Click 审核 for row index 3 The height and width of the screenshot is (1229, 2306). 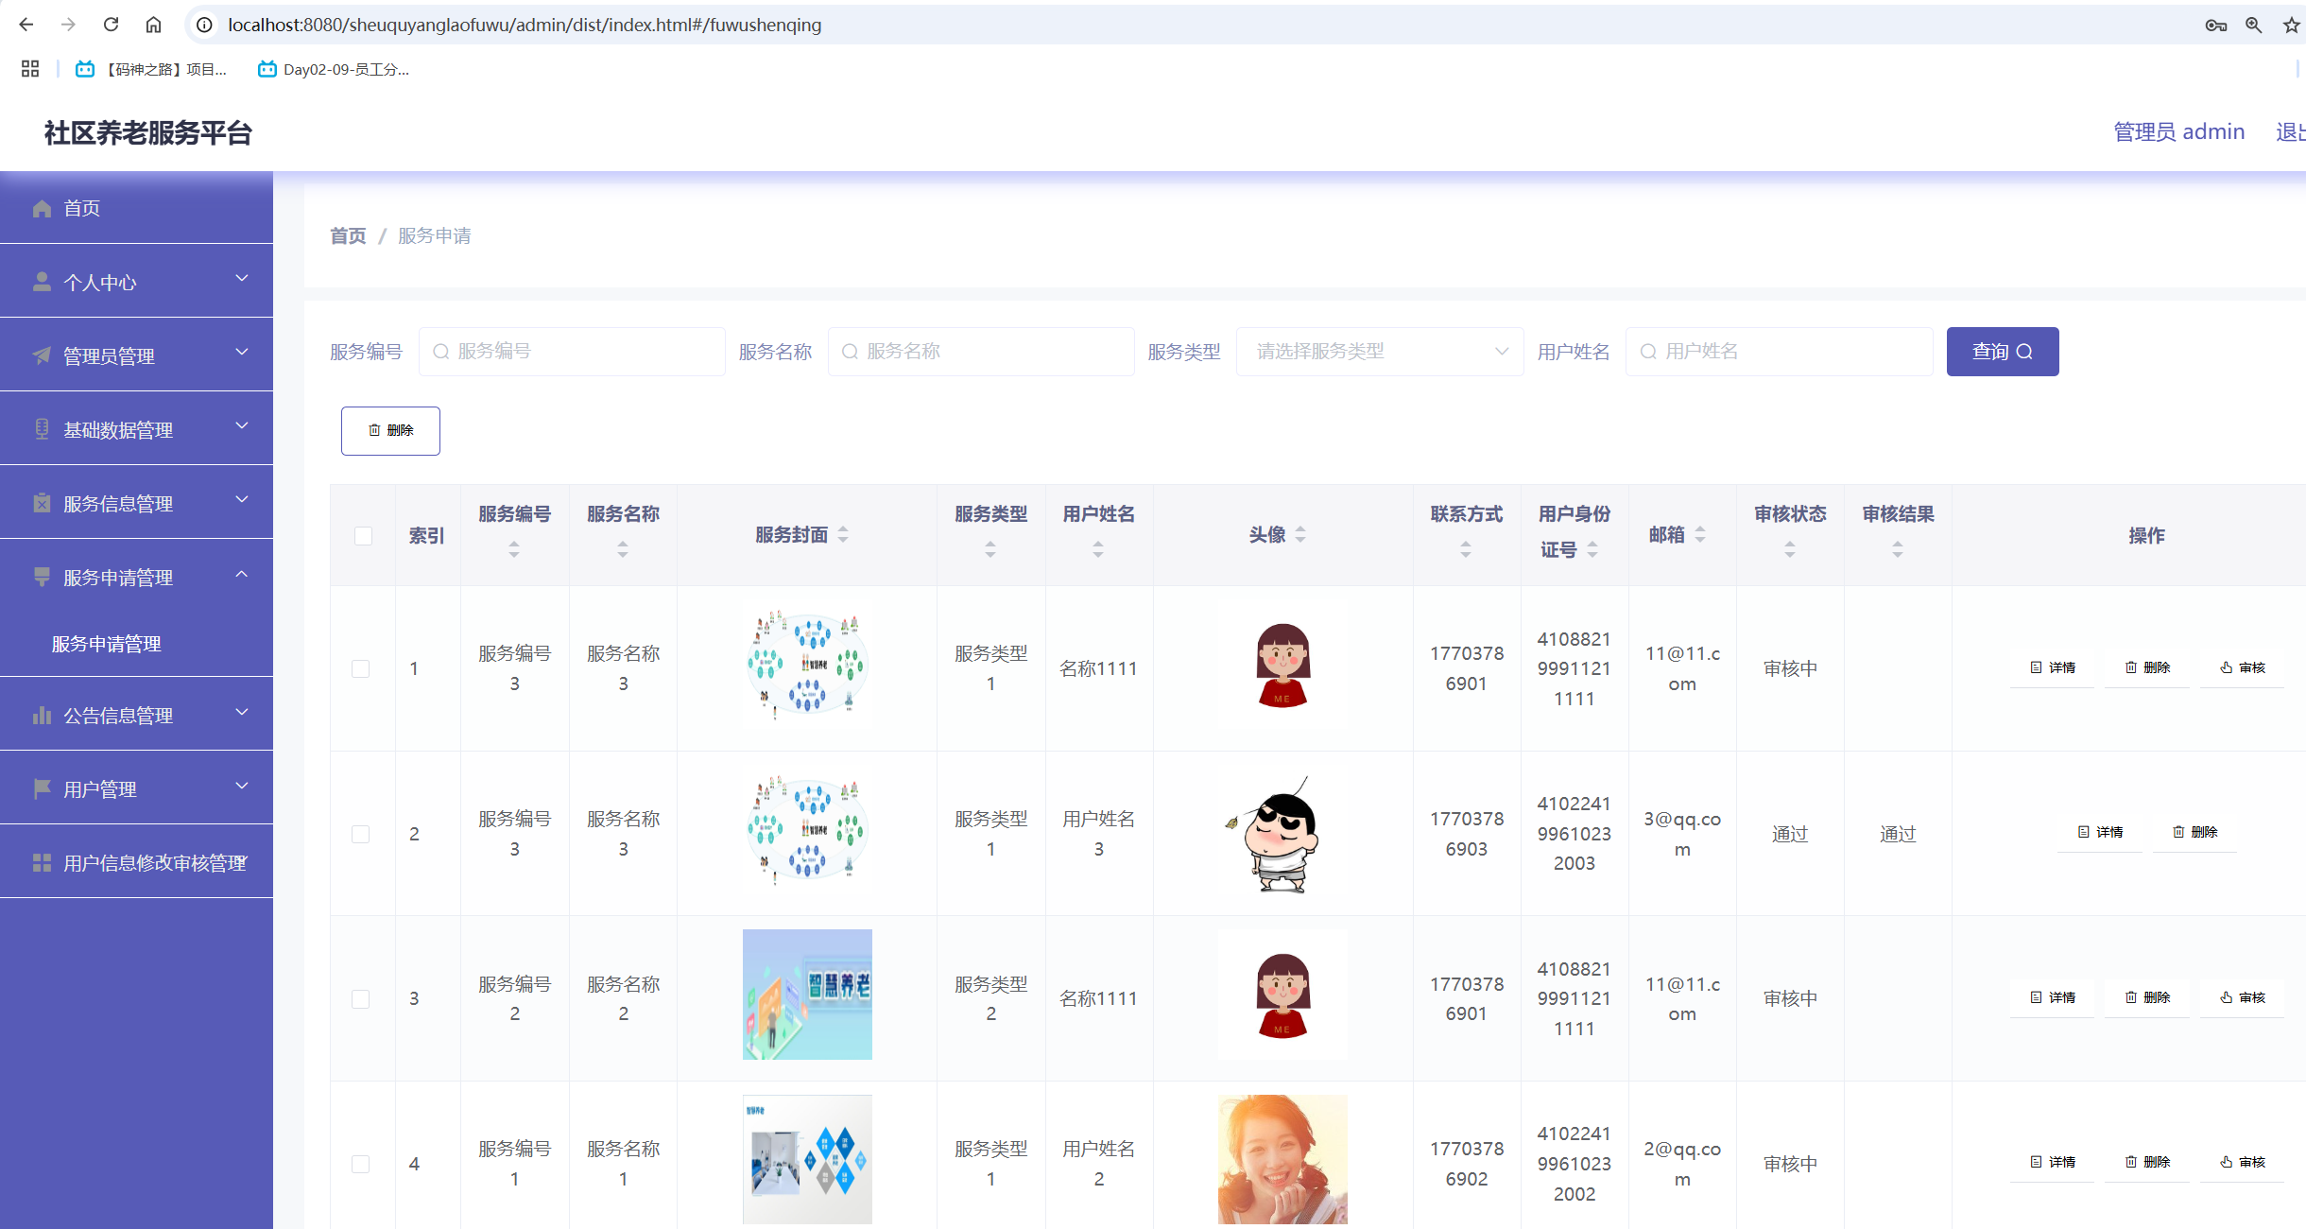click(2243, 997)
